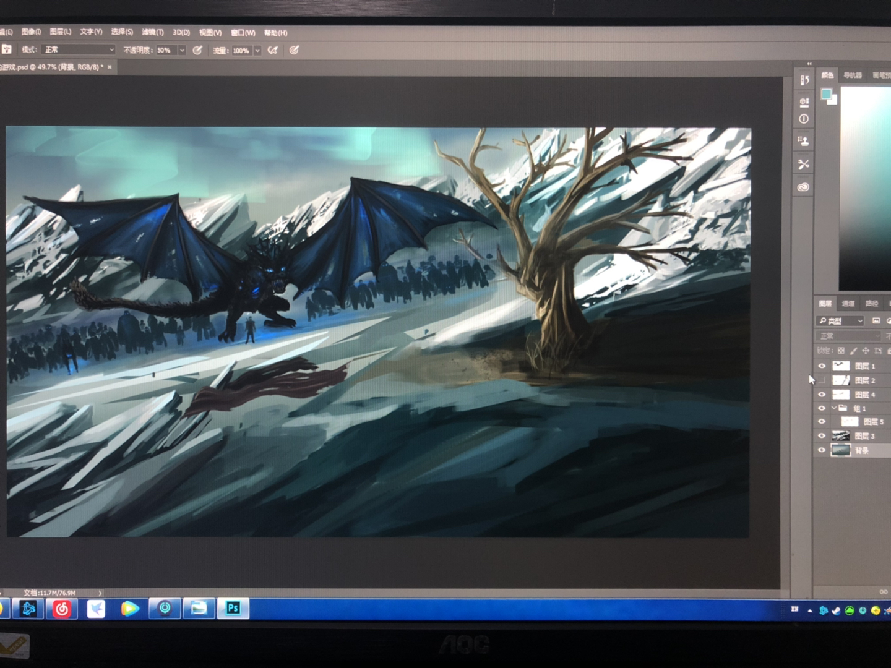Hide layer 图层 4
The width and height of the screenshot is (891, 668).
822,394
